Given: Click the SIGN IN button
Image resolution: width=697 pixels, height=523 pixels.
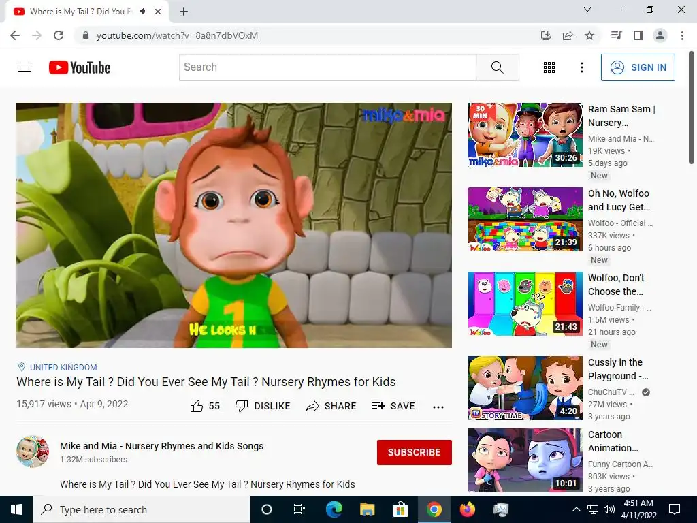Looking at the screenshot, I should pos(638,67).
